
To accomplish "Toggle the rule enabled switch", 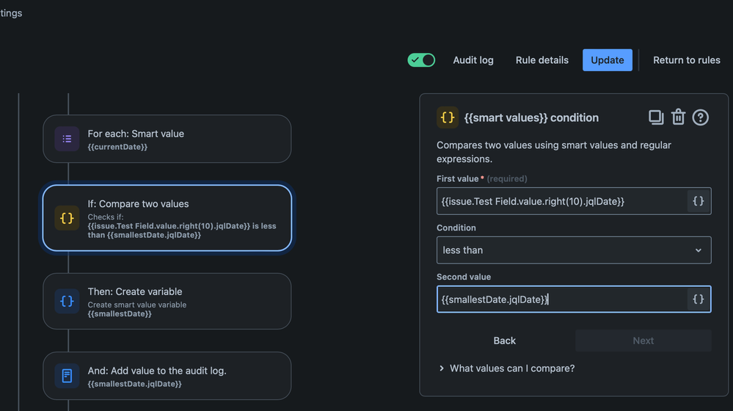I will pos(421,60).
